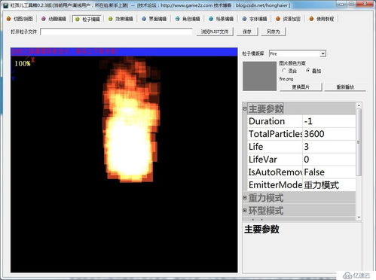
Task: Click the teal ball icon of 角色编辑
Action: pyautogui.click(x=177, y=19)
